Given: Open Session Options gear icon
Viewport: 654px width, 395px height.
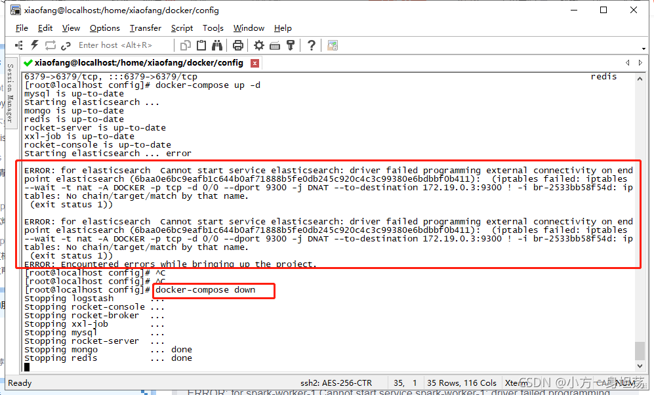Looking at the screenshot, I should (259, 45).
